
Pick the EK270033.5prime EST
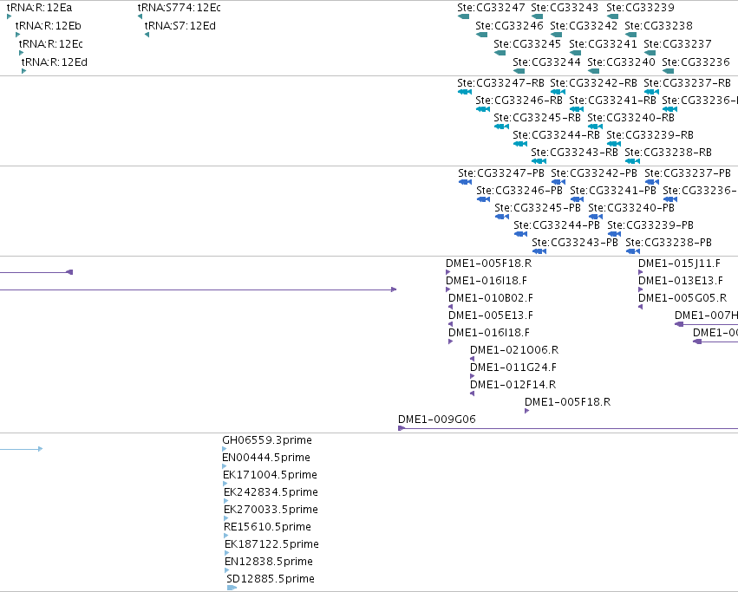(x=271, y=510)
